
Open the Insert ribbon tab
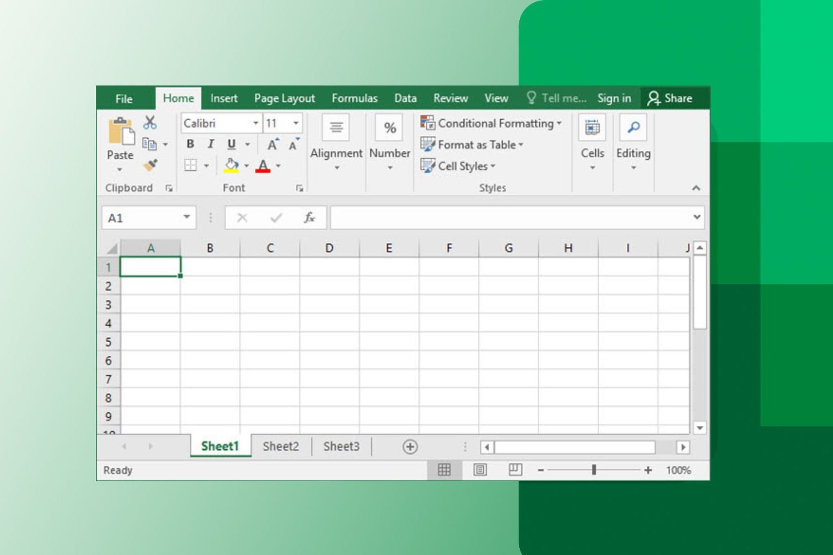[x=224, y=98]
